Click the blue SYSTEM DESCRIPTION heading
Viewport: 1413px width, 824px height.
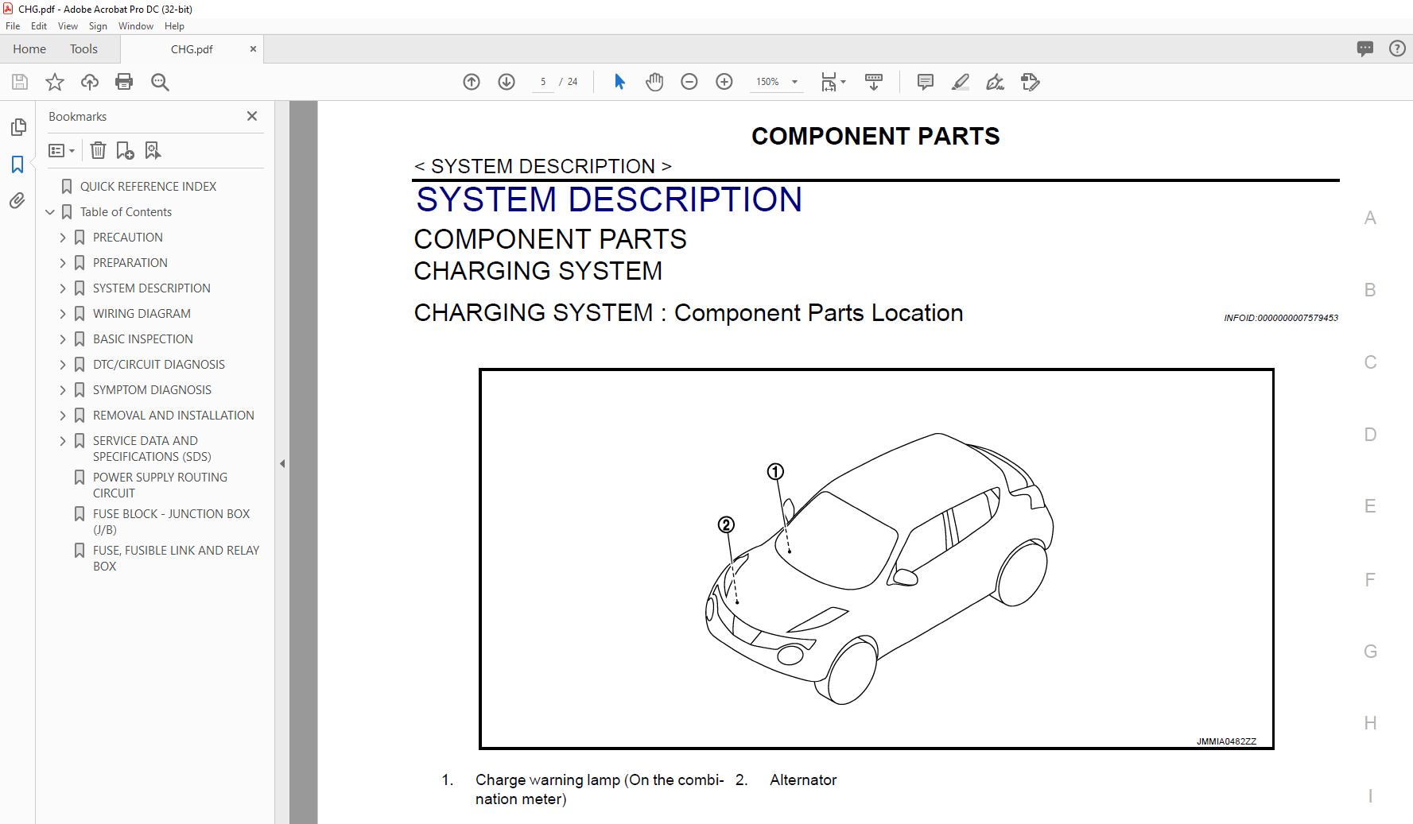[609, 199]
